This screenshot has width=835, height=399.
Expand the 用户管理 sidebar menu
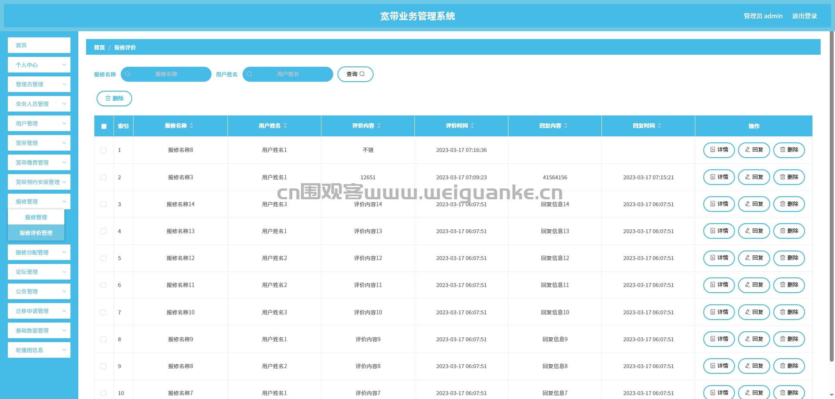tap(39, 123)
